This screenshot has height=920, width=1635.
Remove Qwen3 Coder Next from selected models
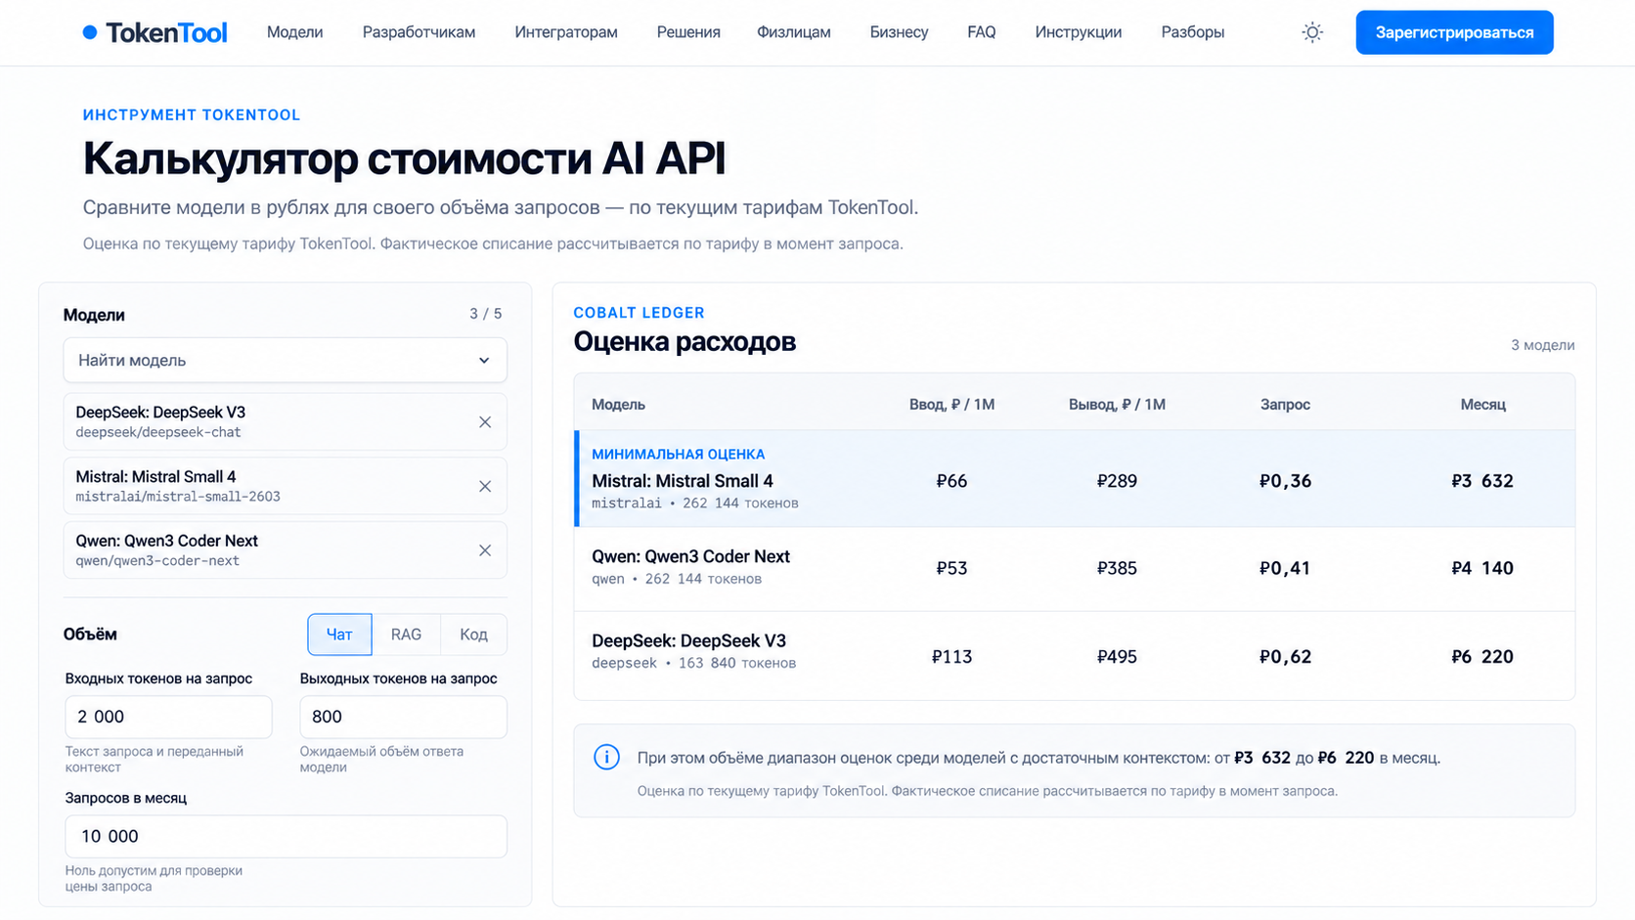click(x=485, y=550)
